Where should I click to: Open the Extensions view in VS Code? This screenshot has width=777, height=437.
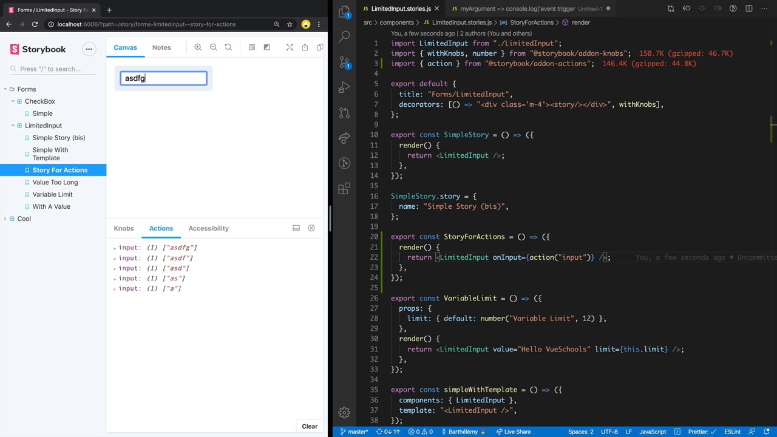point(344,189)
